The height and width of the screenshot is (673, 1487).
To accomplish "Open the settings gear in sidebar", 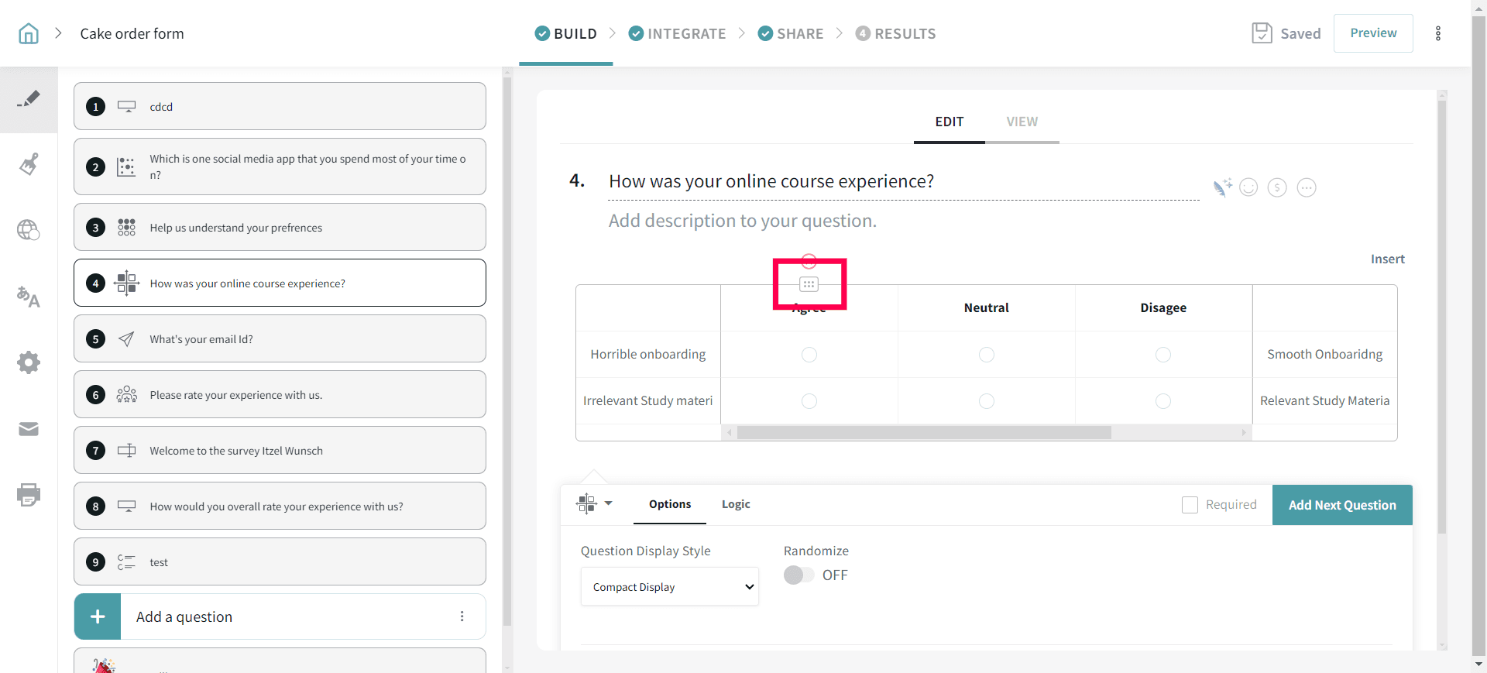I will click(x=29, y=362).
